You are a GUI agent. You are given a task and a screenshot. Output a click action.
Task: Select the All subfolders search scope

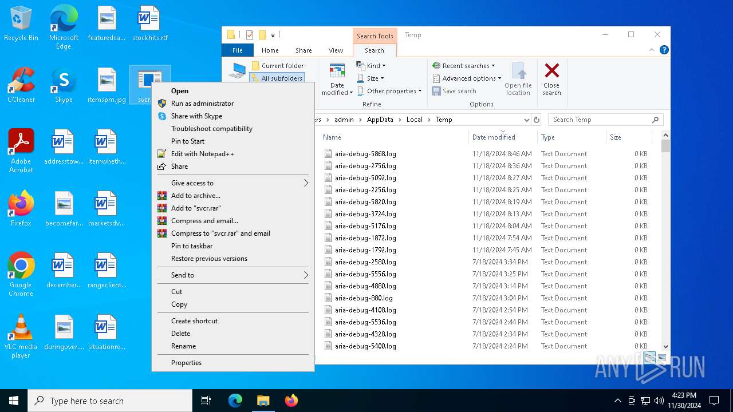pos(277,78)
